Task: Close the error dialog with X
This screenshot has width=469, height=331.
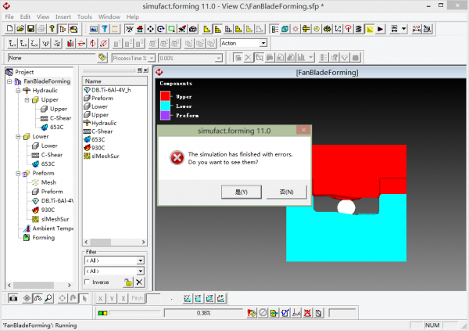Action: point(303,130)
